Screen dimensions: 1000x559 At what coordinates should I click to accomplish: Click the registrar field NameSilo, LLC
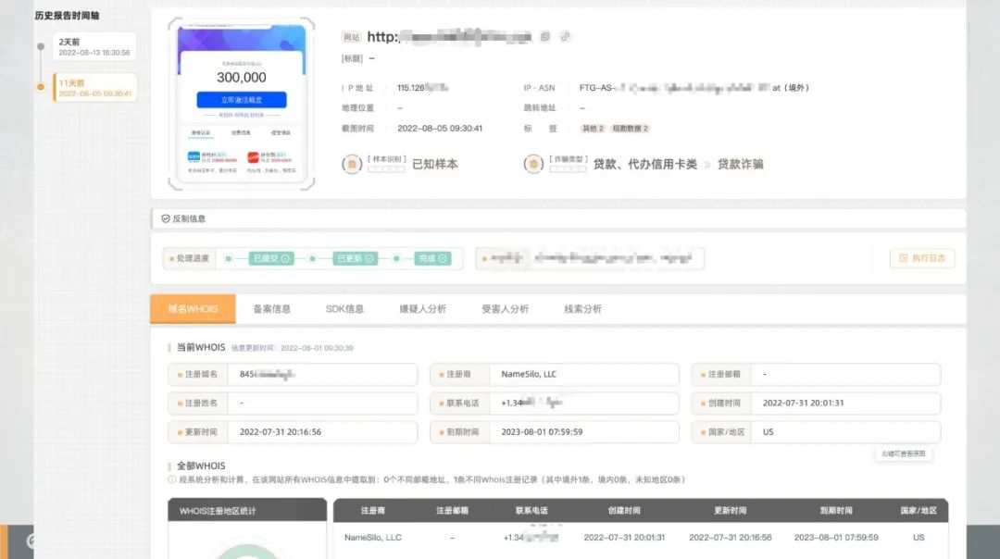[555, 374]
